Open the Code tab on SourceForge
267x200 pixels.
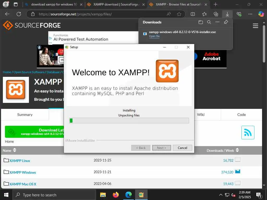(x=241, y=115)
